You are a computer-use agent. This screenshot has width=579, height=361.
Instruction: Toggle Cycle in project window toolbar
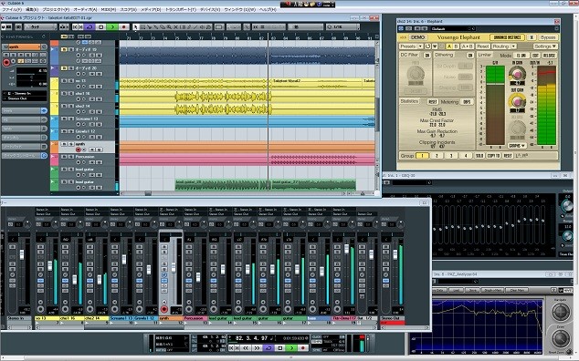pyautogui.click(x=89, y=27)
